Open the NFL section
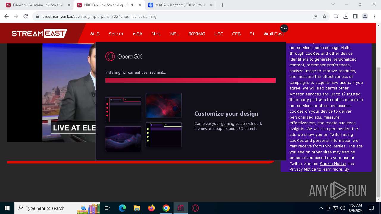Screen dimensions: 381x214 point(175,34)
